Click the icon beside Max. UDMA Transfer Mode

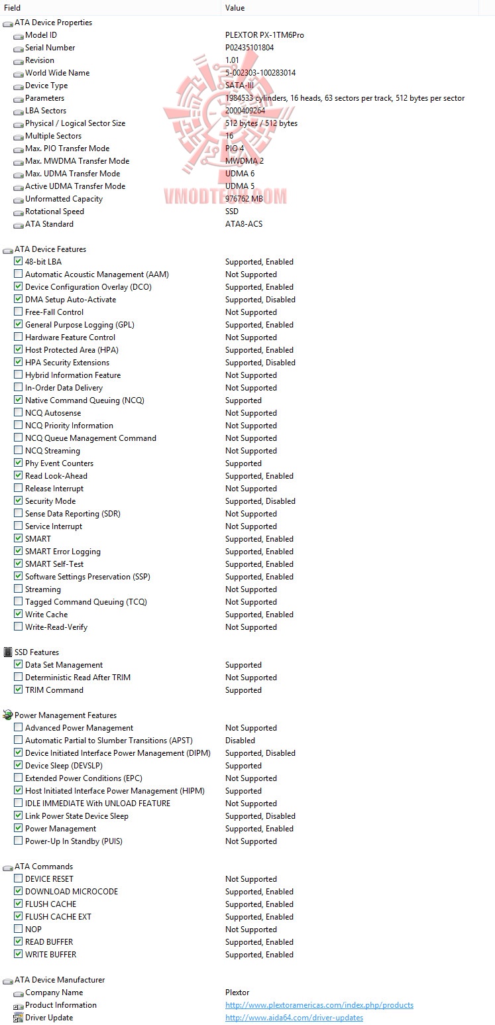[x=18, y=174]
